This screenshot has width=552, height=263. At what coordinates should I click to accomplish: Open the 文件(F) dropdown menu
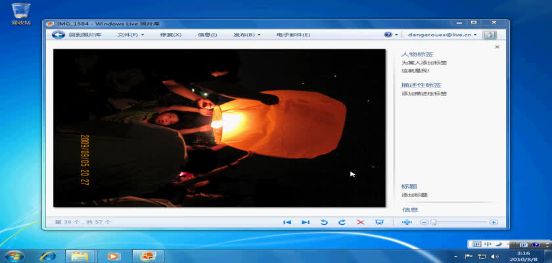coord(130,35)
